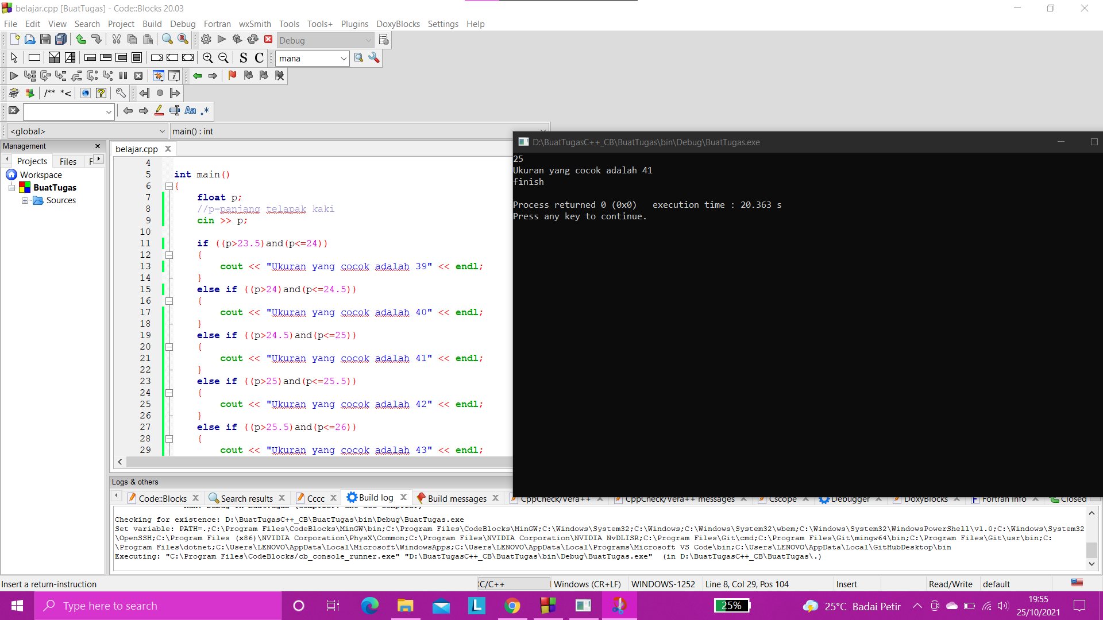
Task: Click the green Run play icon
Action: 222,40
